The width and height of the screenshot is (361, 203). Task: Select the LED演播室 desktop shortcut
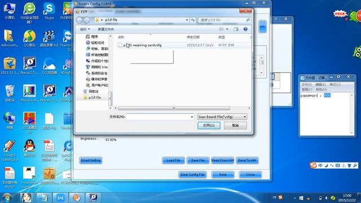coord(29,123)
